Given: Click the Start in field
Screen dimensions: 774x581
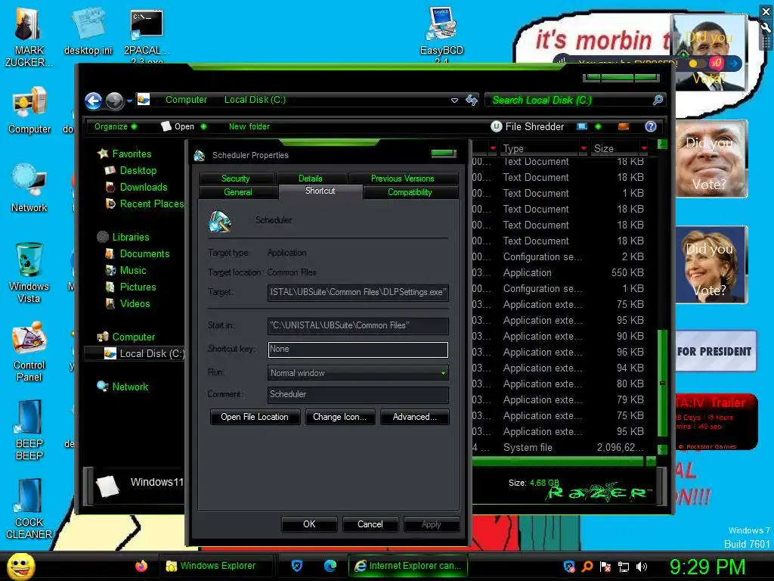Looking at the screenshot, I should [358, 325].
